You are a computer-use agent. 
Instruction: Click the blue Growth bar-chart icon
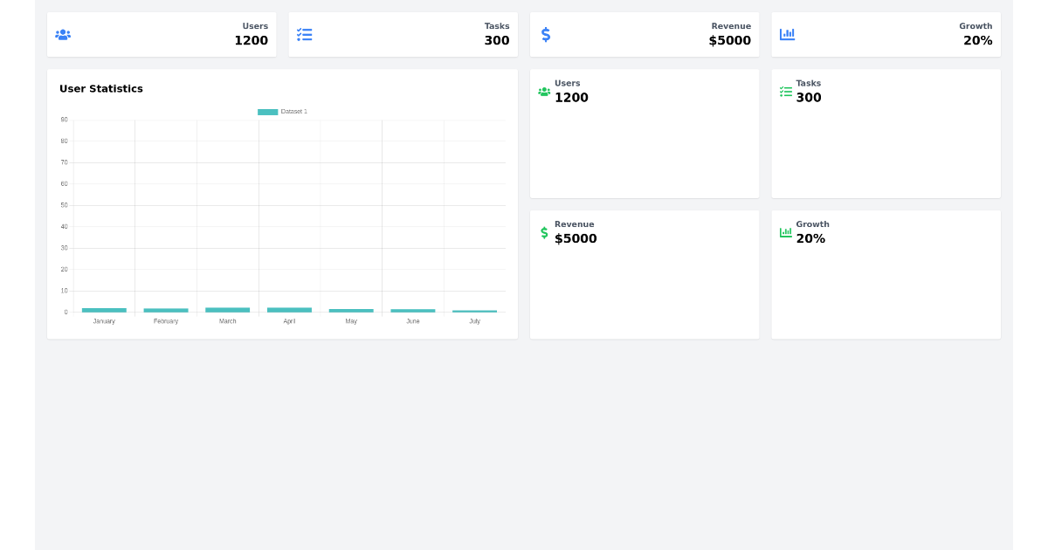(787, 34)
